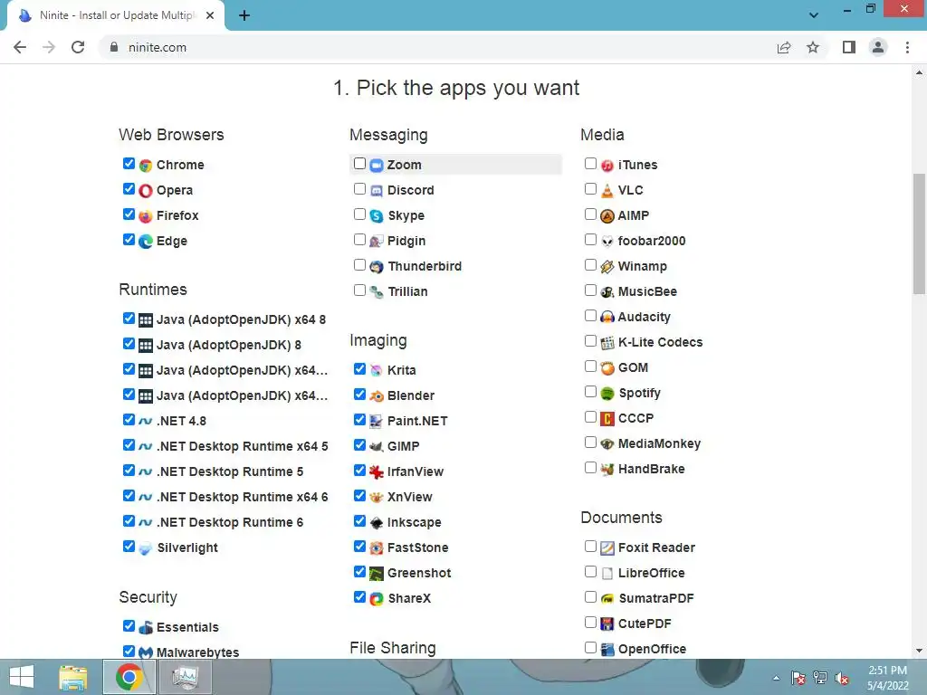927x695 pixels.
Task: Click the Audacity headphones icon
Action: pyautogui.click(x=607, y=318)
